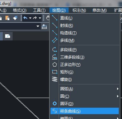
Task: Select the 直线(L) line icon
Action: tap(55, 18)
